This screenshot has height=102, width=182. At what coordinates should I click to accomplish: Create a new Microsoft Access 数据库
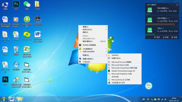[124, 62]
